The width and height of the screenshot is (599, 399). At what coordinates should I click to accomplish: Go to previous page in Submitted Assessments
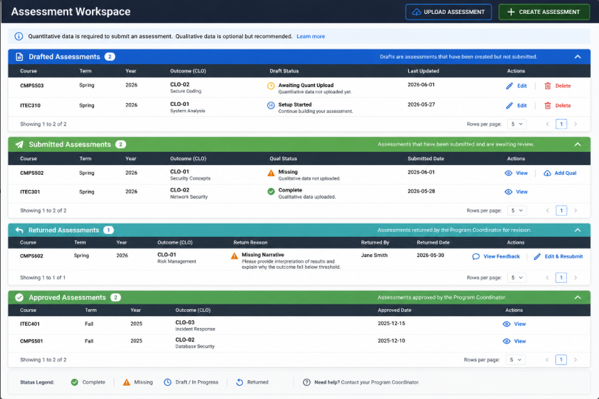[x=547, y=210]
